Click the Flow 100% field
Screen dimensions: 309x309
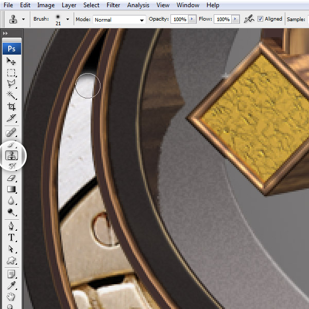coord(222,19)
